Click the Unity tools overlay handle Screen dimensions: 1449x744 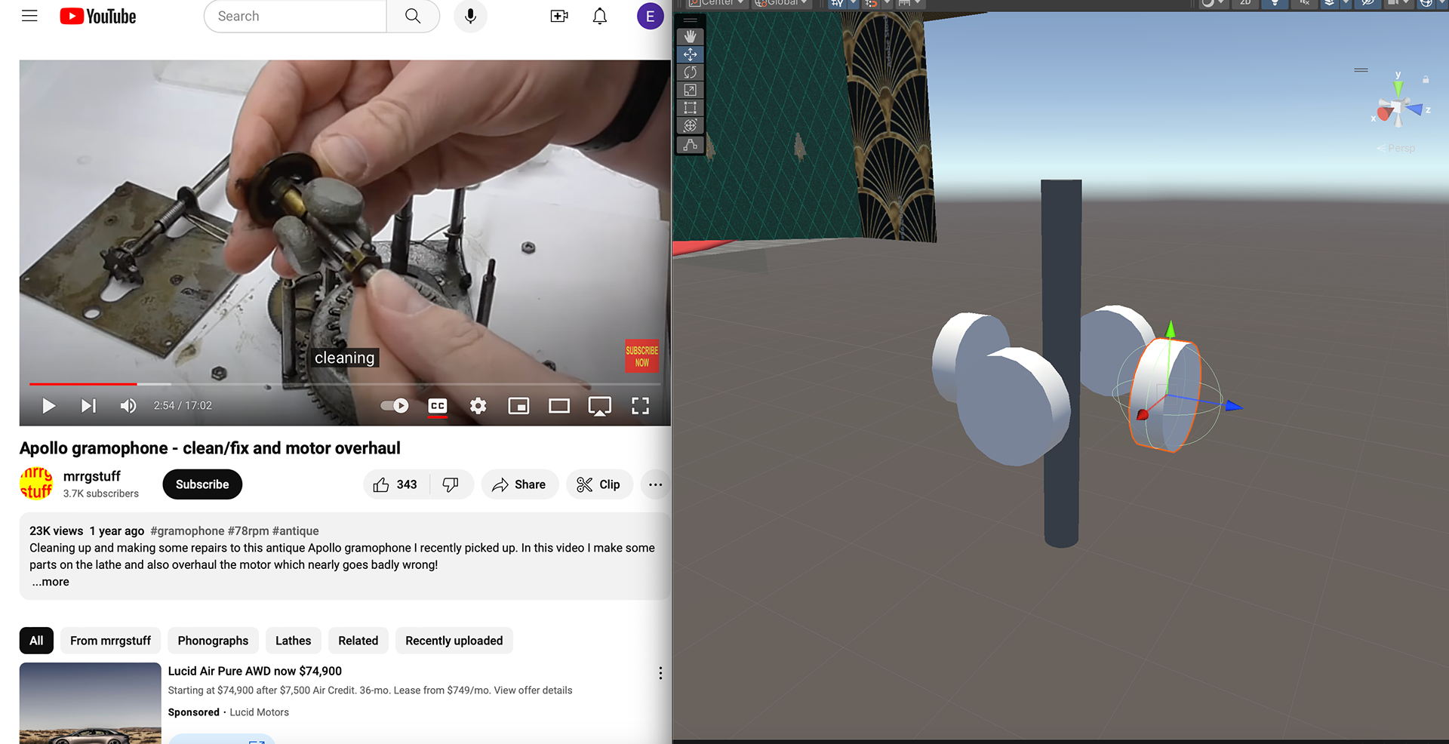pyautogui.click(x=690, y=20)
